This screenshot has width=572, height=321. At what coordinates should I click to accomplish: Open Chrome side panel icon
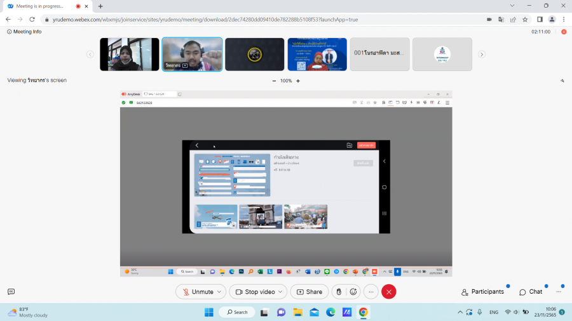click(x=540, y=20)
